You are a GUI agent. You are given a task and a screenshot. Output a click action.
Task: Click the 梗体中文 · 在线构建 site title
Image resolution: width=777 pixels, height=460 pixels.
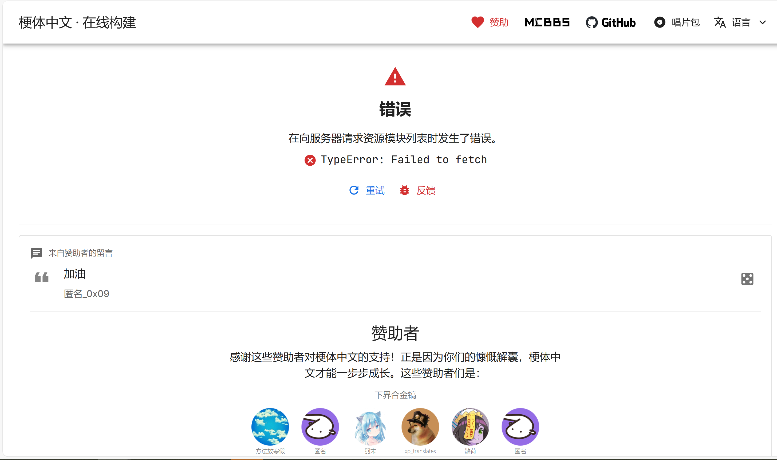click(77, 22)
